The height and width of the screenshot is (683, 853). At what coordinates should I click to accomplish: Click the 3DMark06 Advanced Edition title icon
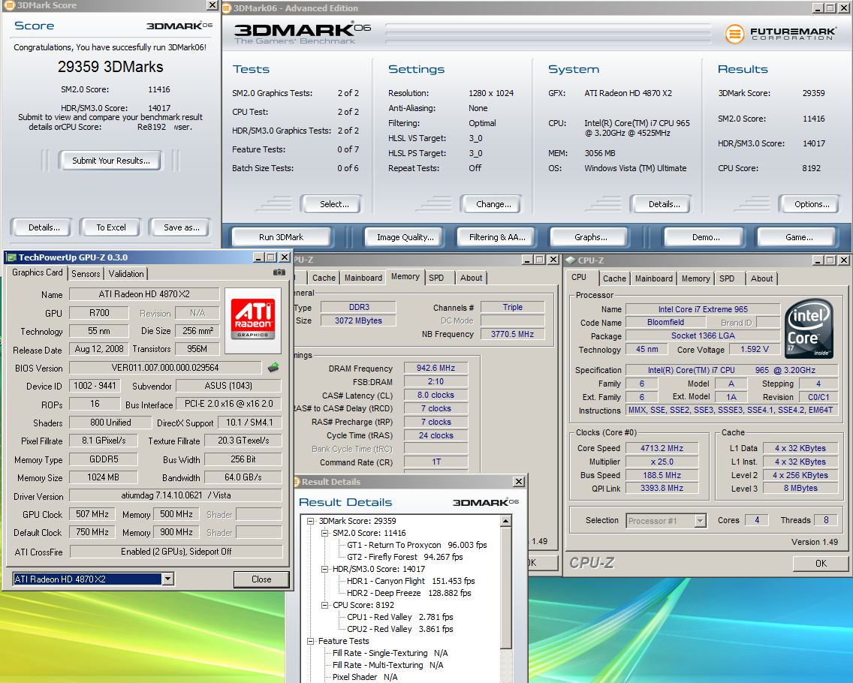point(228,8)
